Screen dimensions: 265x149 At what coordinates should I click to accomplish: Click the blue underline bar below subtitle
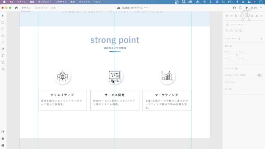click(115, 52)
